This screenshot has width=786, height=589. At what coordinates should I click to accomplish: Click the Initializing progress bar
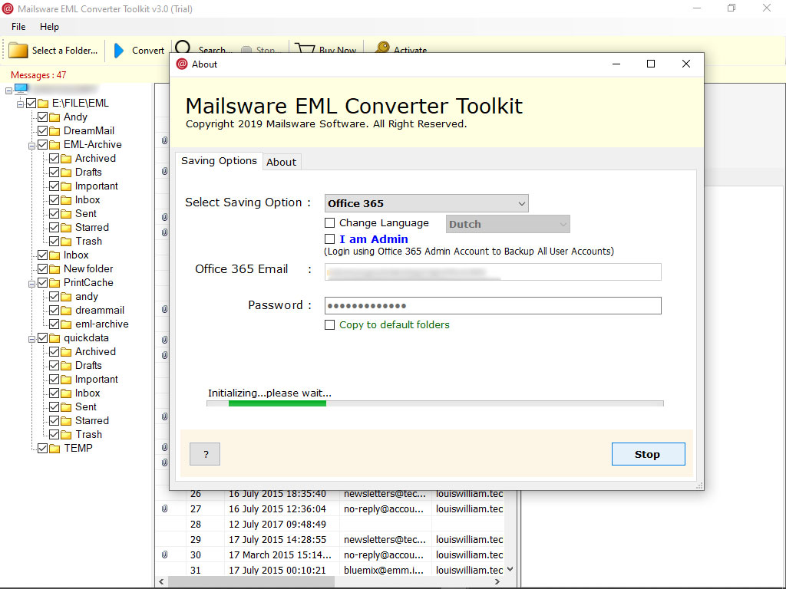click(435, 403)
